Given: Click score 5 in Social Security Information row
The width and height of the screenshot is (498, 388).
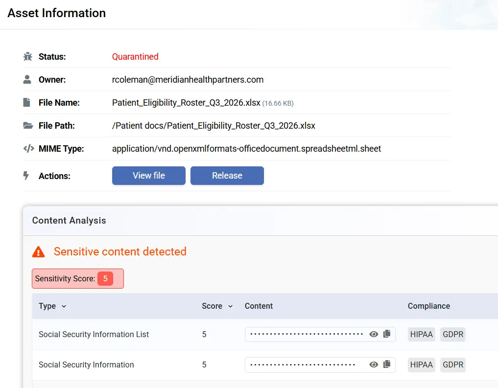Looking at the screenshot, I should click(204, 365).
